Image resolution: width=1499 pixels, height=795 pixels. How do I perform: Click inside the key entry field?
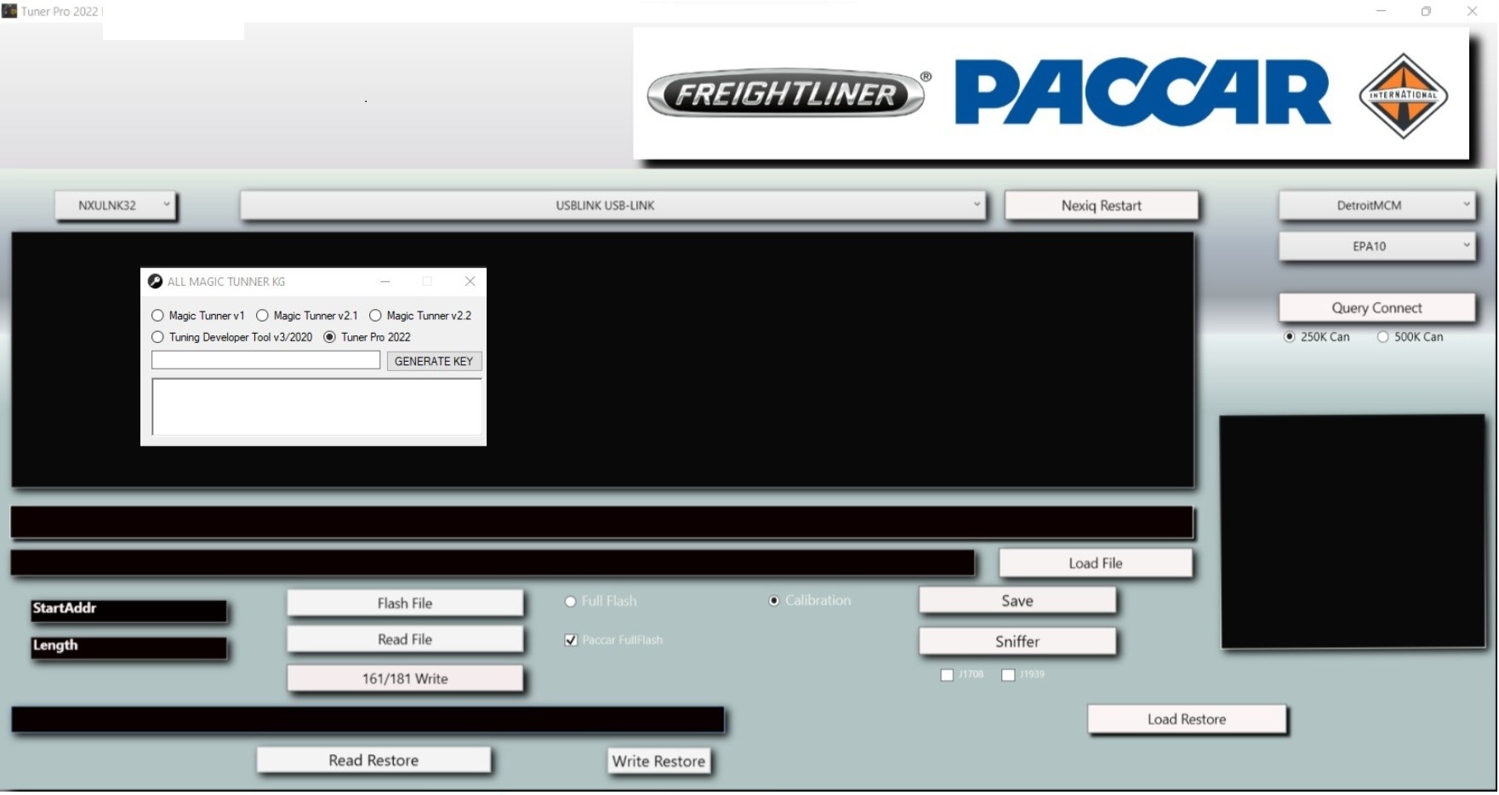pos(265,360)
